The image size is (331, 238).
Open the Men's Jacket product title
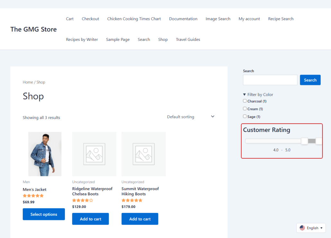pos(35,189)
